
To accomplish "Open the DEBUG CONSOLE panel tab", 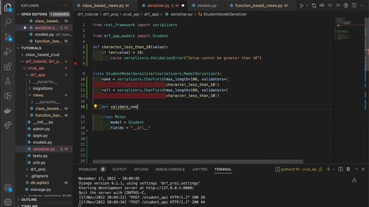I will tap(170, 169).
